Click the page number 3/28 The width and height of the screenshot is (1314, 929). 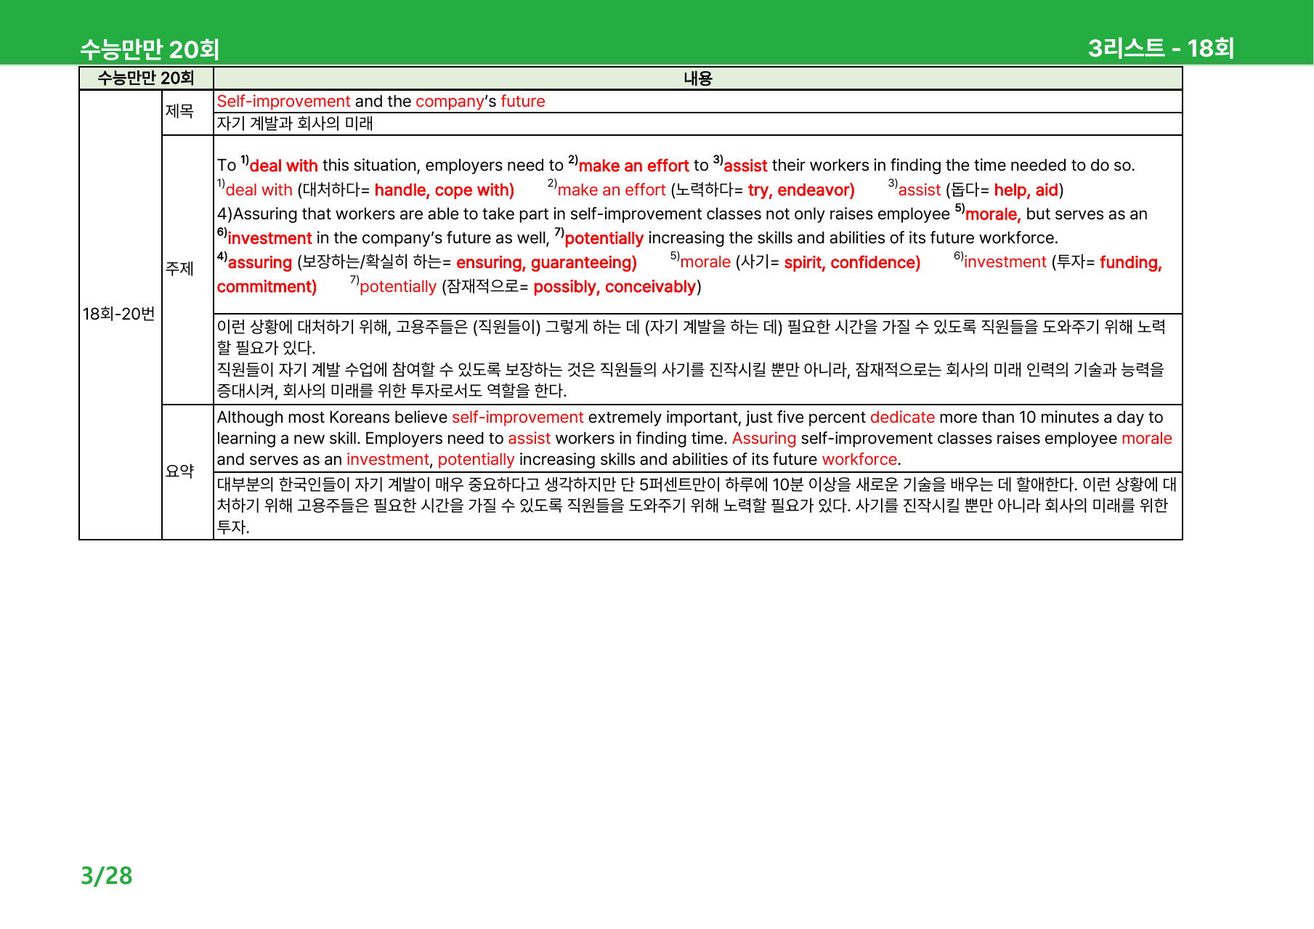[107, 875]
